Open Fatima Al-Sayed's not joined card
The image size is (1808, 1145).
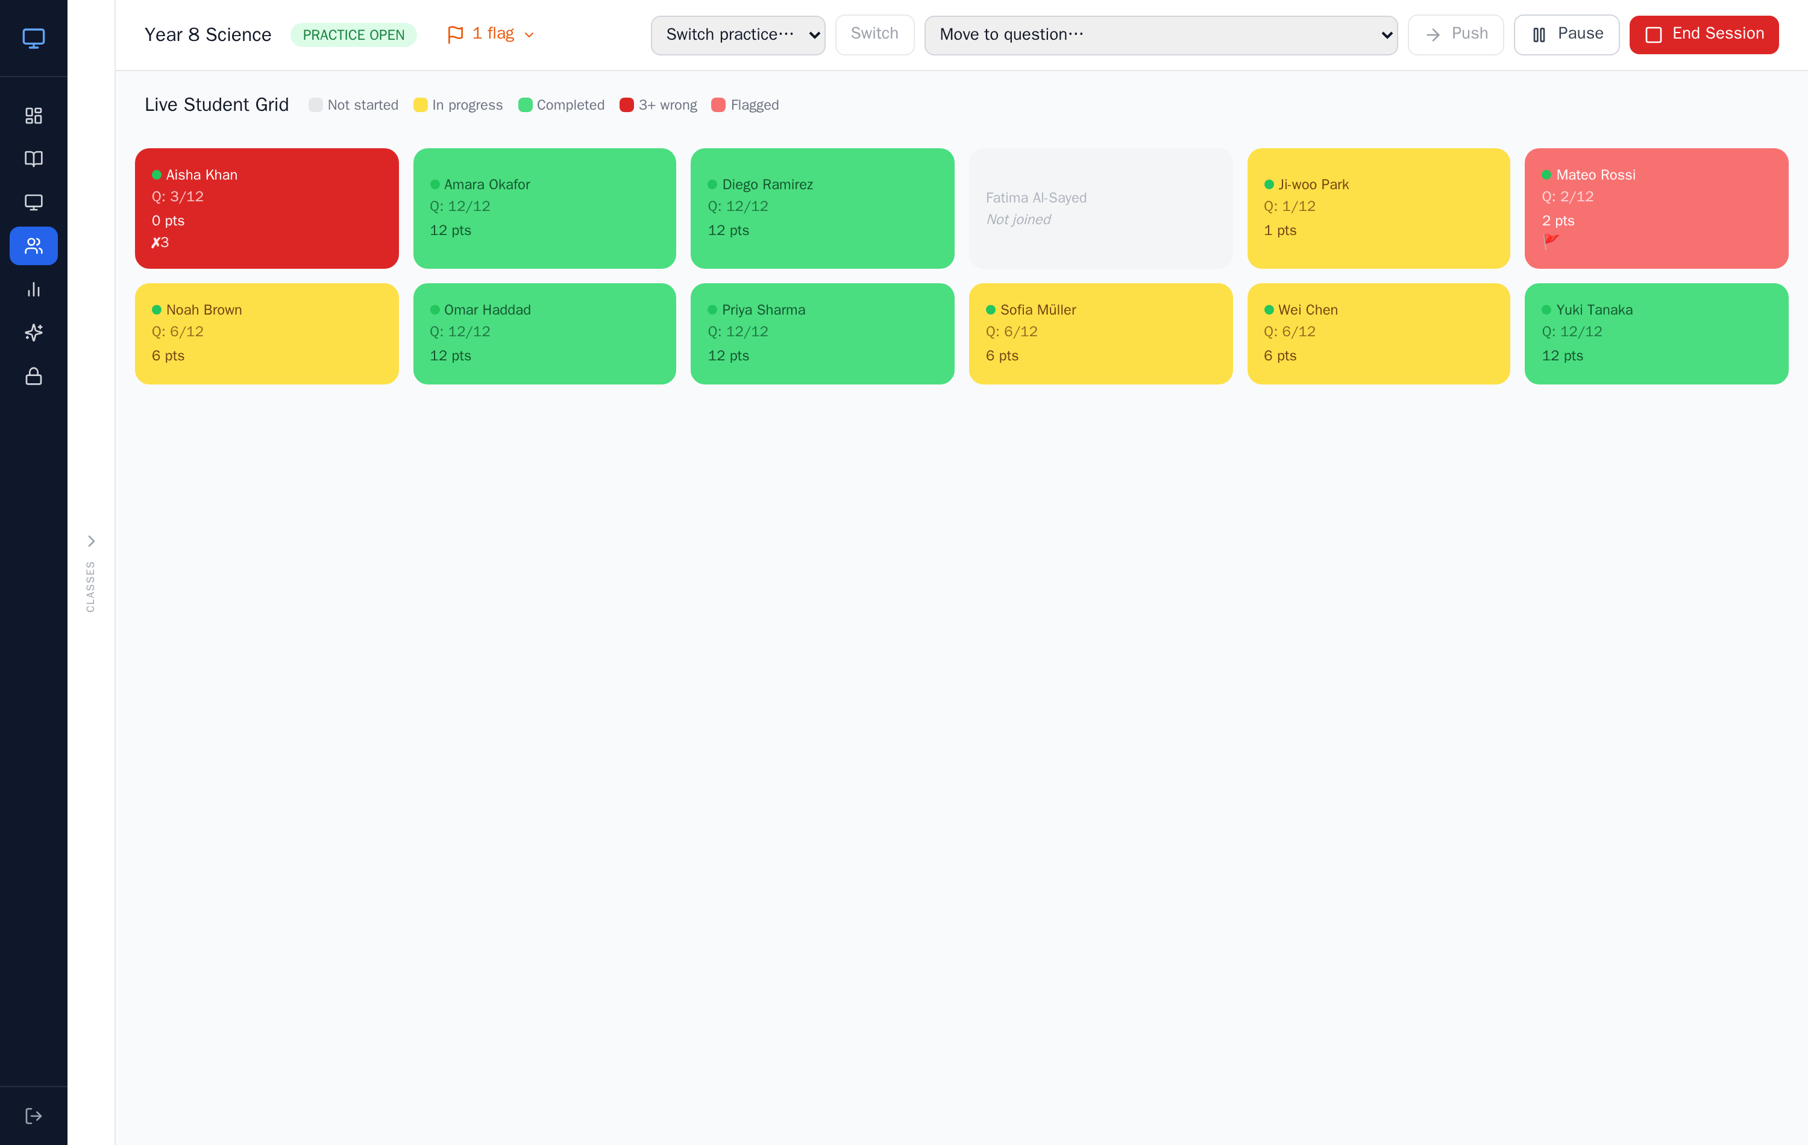1100,208
